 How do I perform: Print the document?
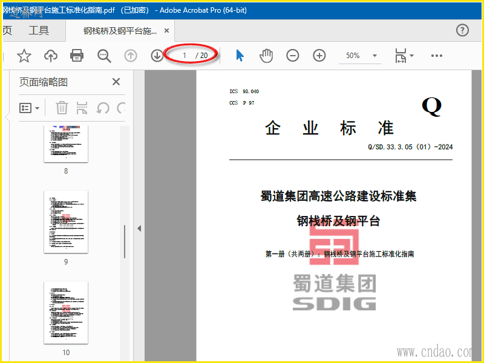77,56
